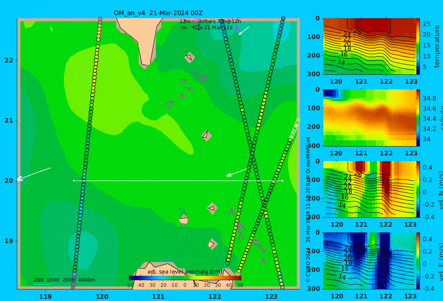Click the island near 121.95E 18.95N
443x301 pixels.
(x=212, y=244)
